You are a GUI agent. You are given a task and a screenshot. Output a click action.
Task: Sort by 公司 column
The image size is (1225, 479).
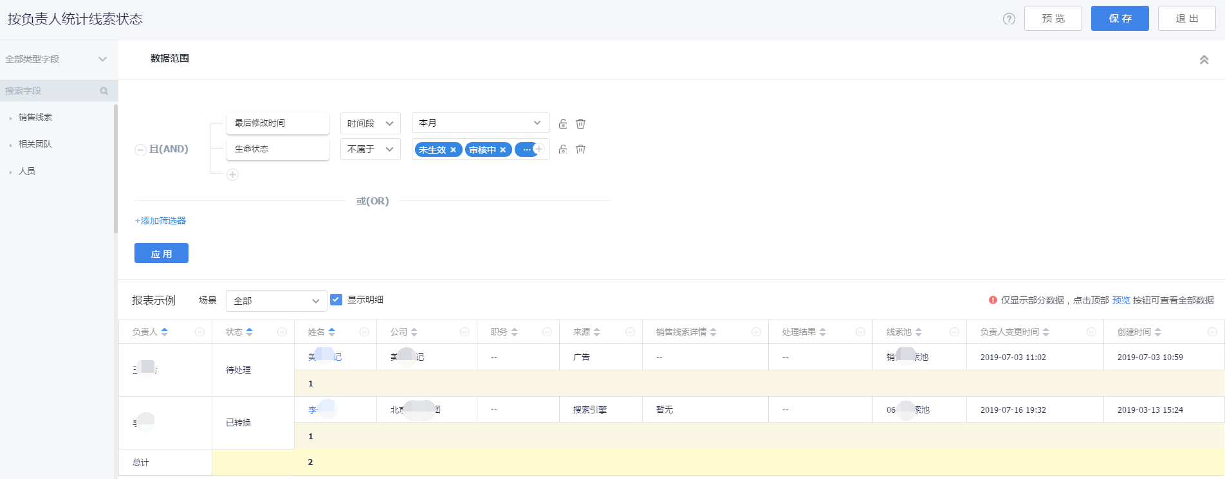[414, 332]
